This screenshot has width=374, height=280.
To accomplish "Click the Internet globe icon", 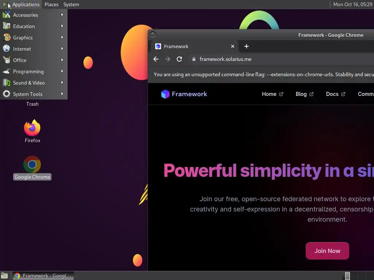I will [7, 48].
